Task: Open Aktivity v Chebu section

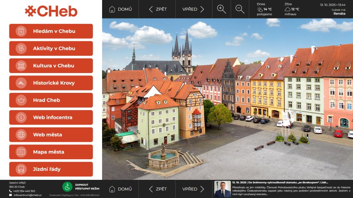Action: 51,48
